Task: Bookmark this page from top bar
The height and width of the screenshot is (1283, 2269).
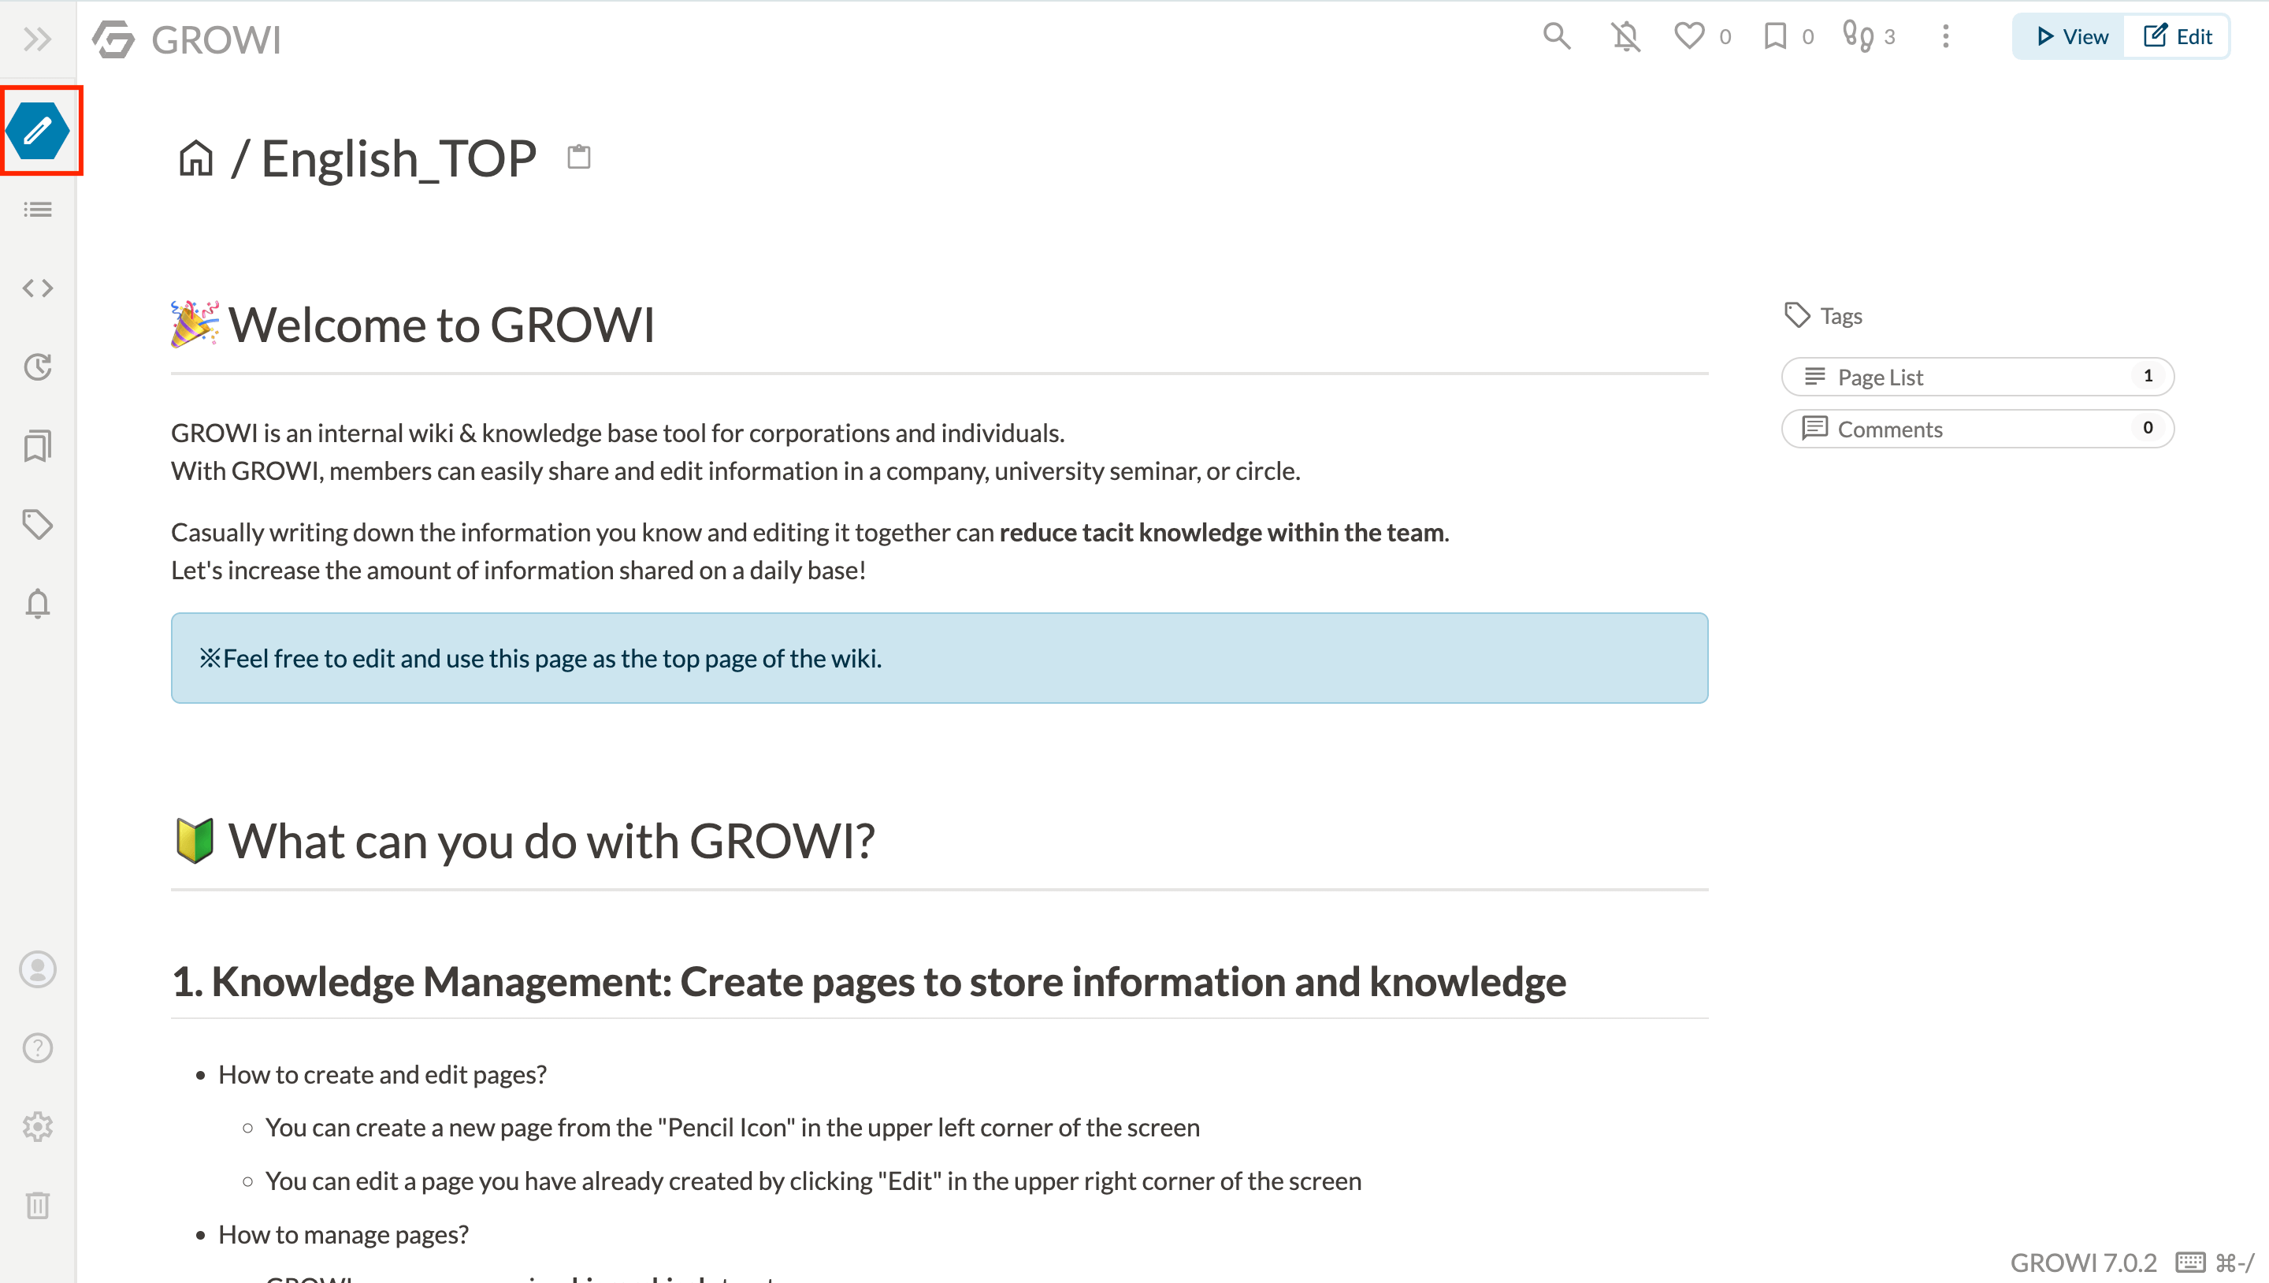Action: pyautogui.click(x=1776, y=36)
